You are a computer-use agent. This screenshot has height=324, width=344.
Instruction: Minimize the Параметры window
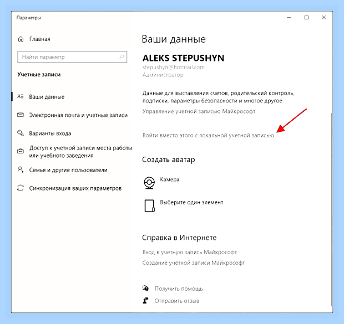click(289, 17)
